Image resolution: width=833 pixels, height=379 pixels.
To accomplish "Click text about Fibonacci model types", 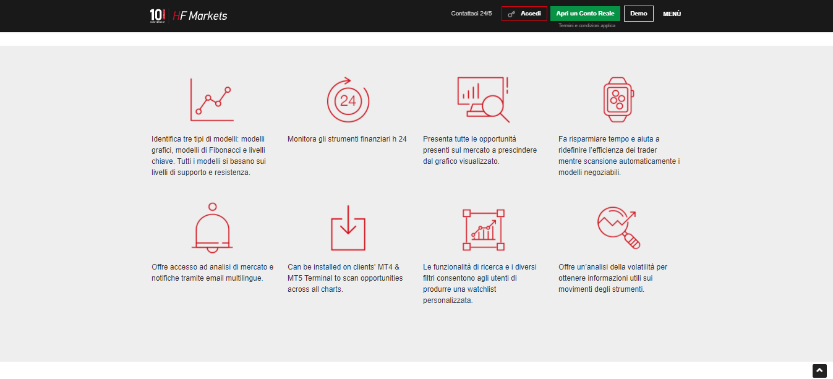I will [209, 156].
